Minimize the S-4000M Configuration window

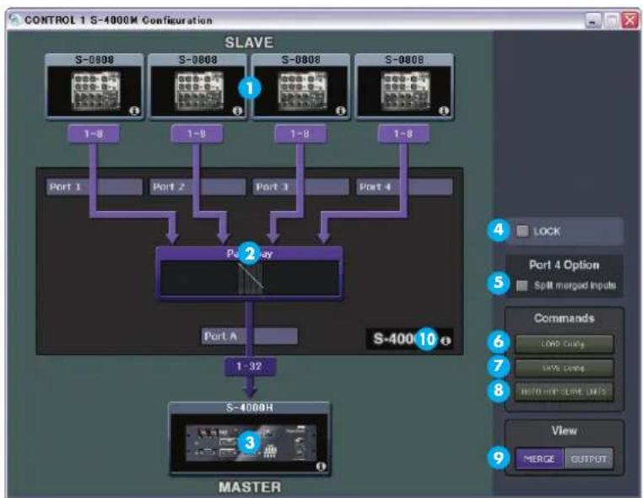coord(593,20)
